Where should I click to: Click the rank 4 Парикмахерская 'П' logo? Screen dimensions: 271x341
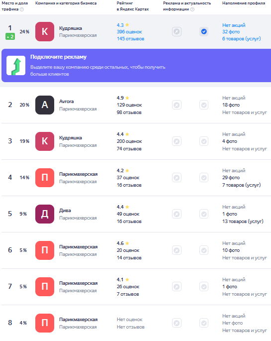tap(45, 178)
